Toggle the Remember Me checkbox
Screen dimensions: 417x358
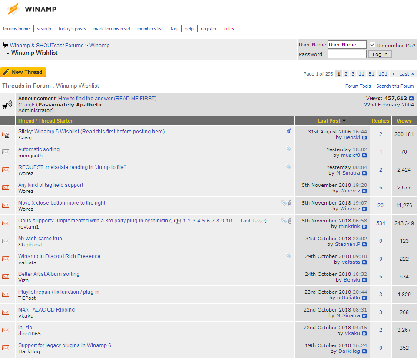[x=373, y=45]
